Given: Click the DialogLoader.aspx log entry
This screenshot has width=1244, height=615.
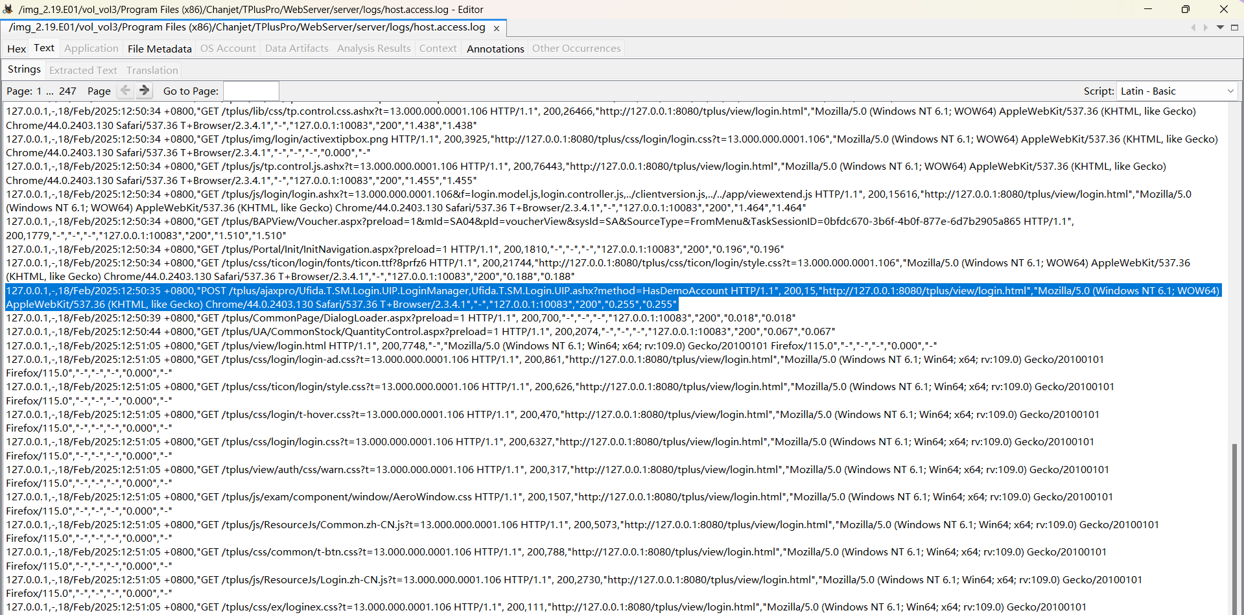Looking at the screenshot, I should (401, 318).
